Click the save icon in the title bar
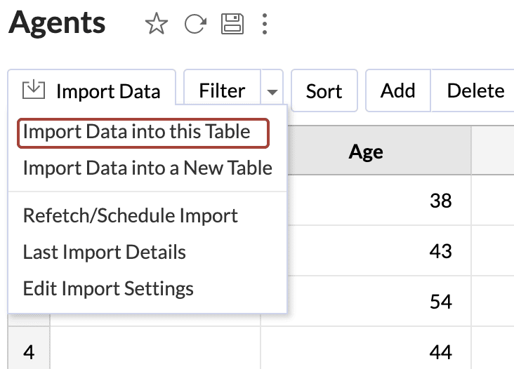This screenshot has width=514, height=369. [232, 25]
